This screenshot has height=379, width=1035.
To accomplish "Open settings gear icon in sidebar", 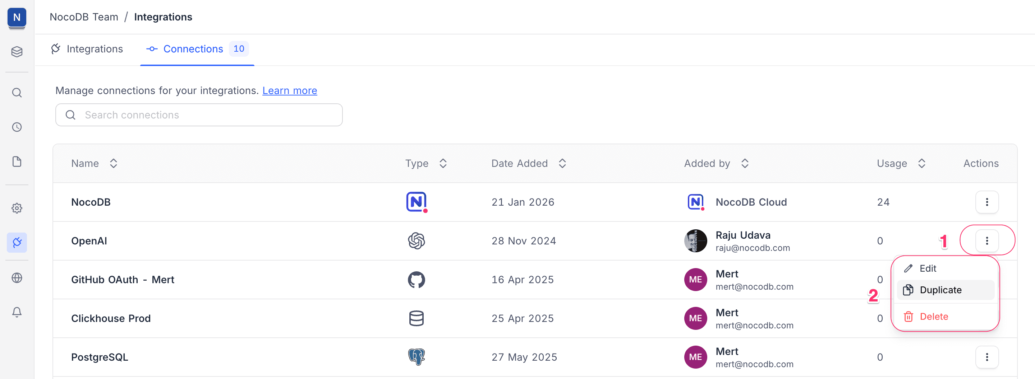I will tap(17, 208).
